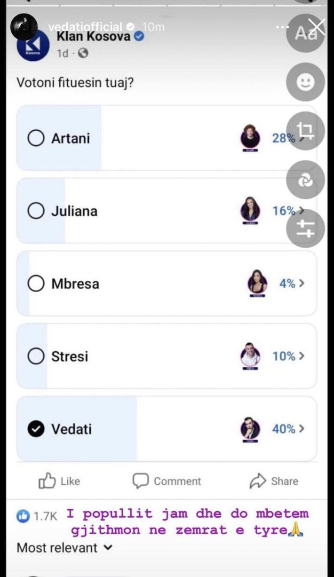Click the Comment speech bubble icon
334x577 pixels.
click(141, 481)
